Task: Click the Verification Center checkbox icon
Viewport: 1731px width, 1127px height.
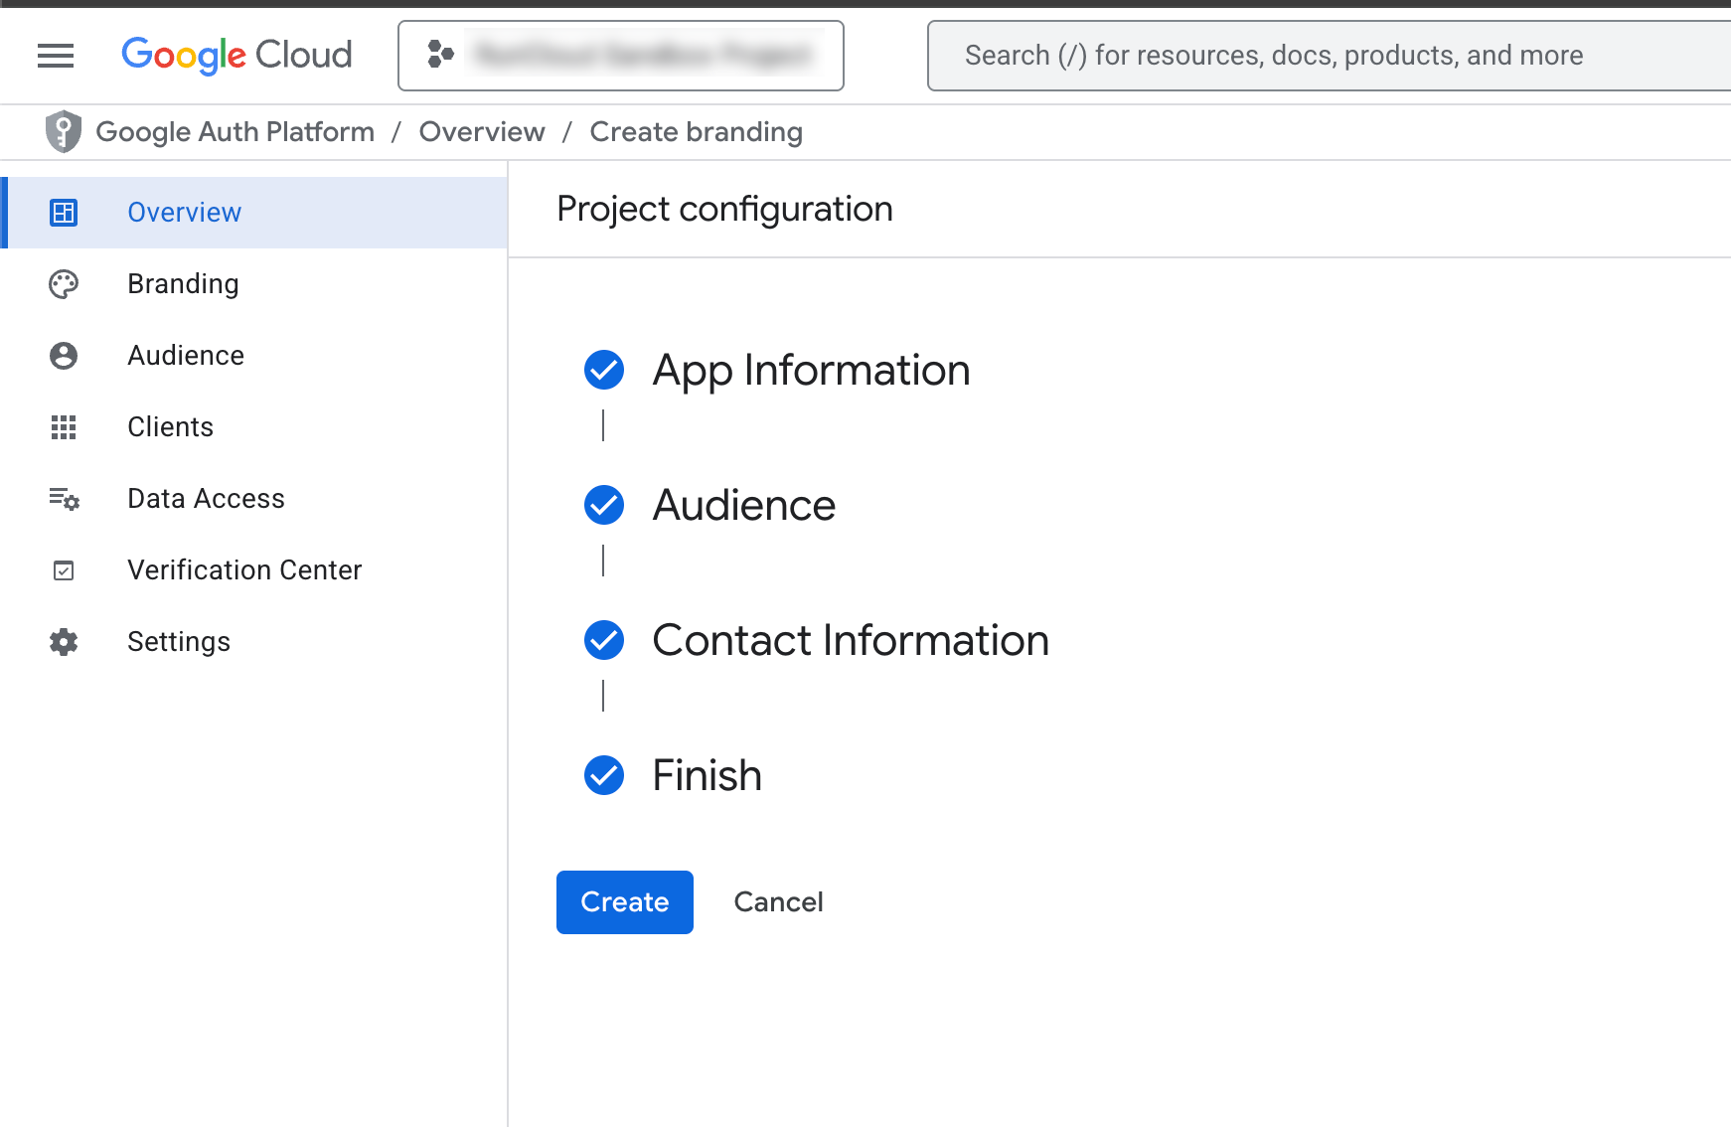Action: point(64,570)
